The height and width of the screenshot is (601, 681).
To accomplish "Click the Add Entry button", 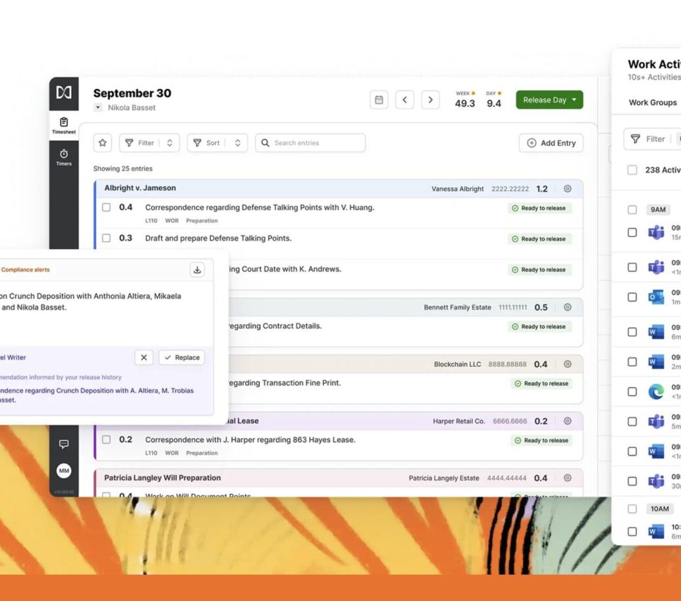I will point(551,143).
